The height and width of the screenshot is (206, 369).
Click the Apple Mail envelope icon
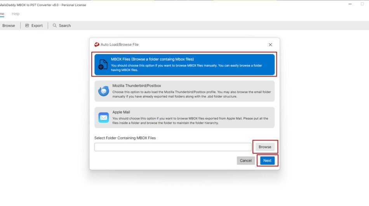104,117
